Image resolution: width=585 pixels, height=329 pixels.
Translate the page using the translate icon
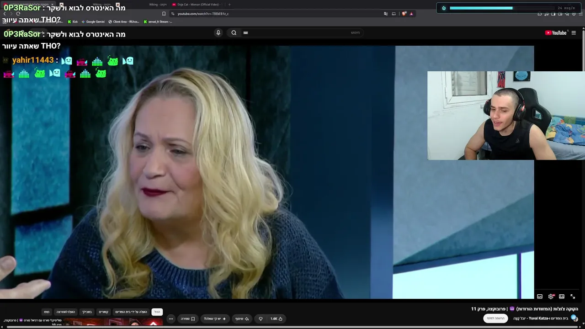point(386,14)
